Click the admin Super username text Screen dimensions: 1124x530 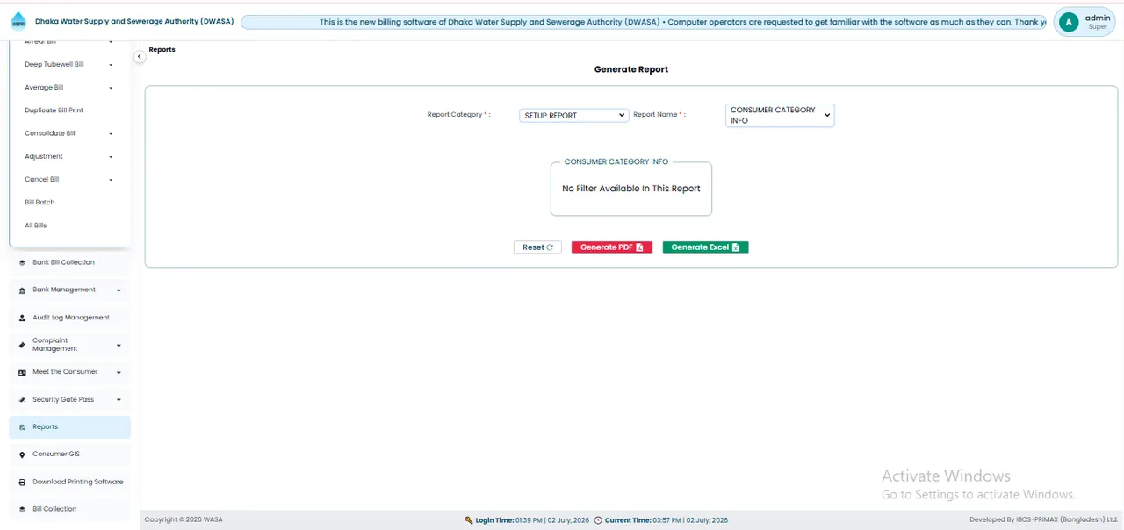[x=1098, y=22]
